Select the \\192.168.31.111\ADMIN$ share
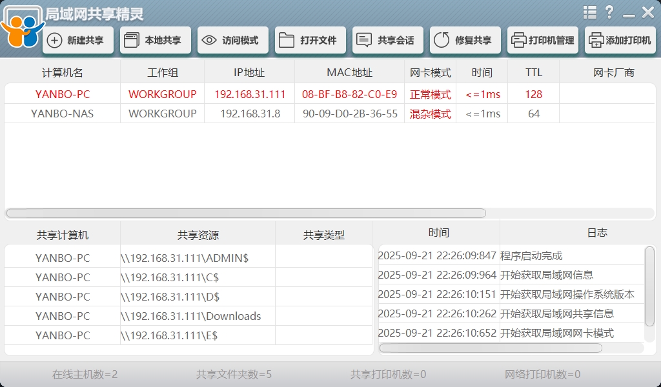Image resolution: width=661 pixels, height=387 pixels. tap(185, 258)
